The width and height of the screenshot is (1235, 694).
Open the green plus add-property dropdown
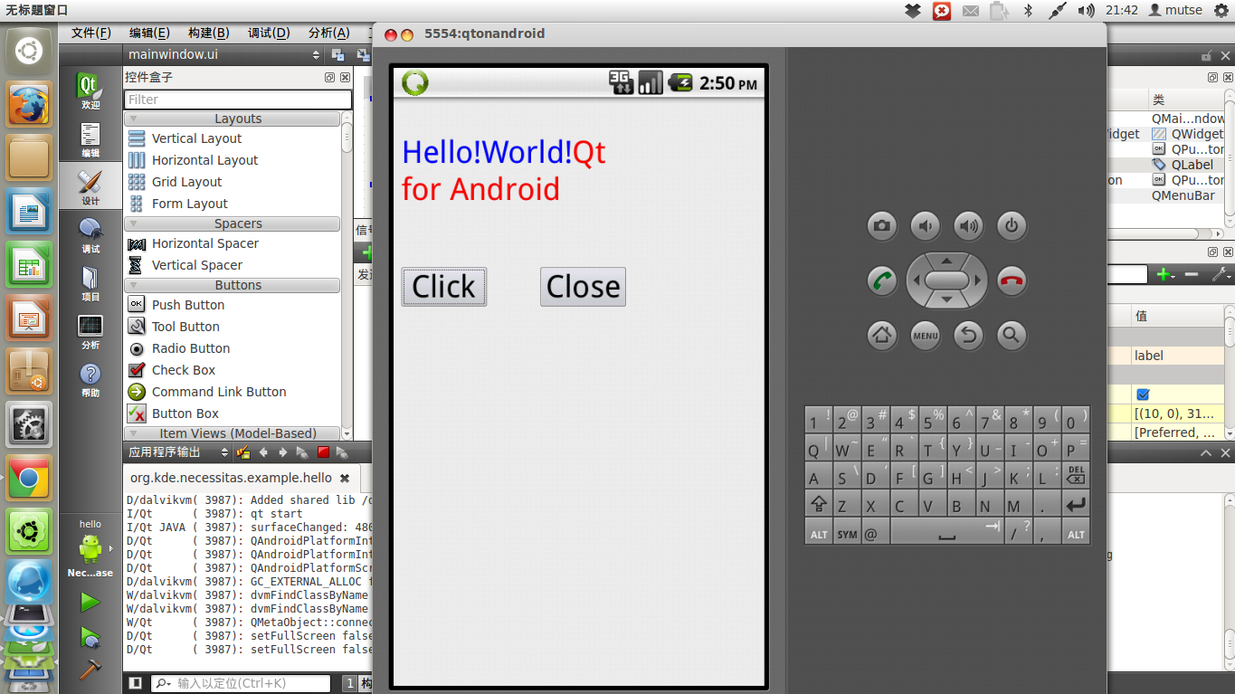[1165, 274]
